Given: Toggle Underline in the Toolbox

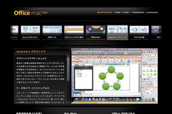Looking at the screenshot, I should coord(146,59).
